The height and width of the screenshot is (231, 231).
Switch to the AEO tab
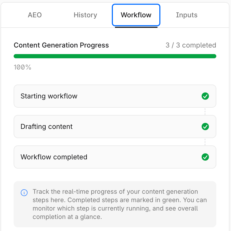[35, 15]
